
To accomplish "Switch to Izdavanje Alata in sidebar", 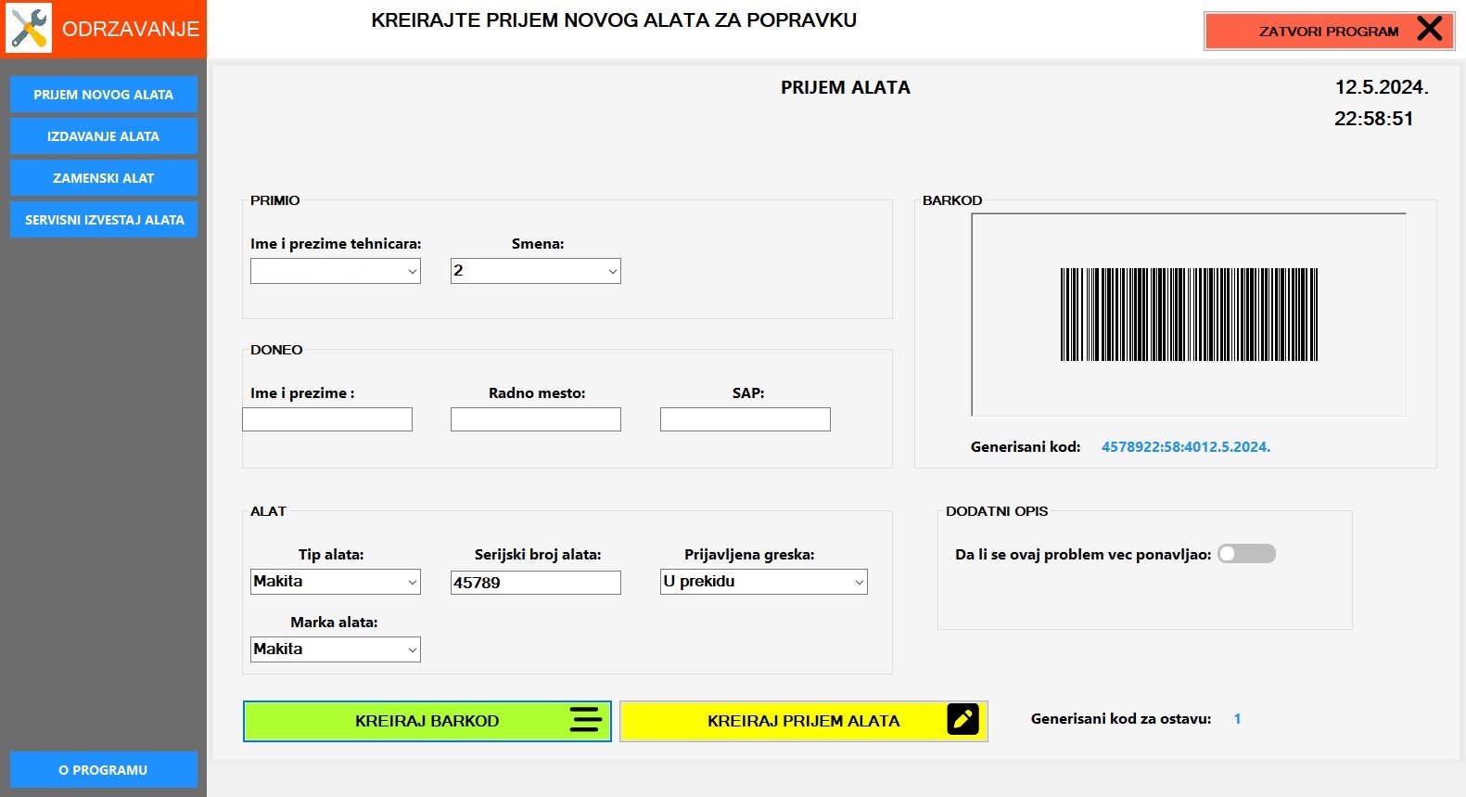I will click(104, 136).
